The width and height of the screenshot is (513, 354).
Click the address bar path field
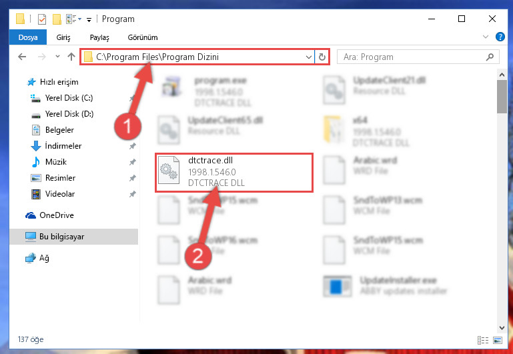tap(197, 57)
